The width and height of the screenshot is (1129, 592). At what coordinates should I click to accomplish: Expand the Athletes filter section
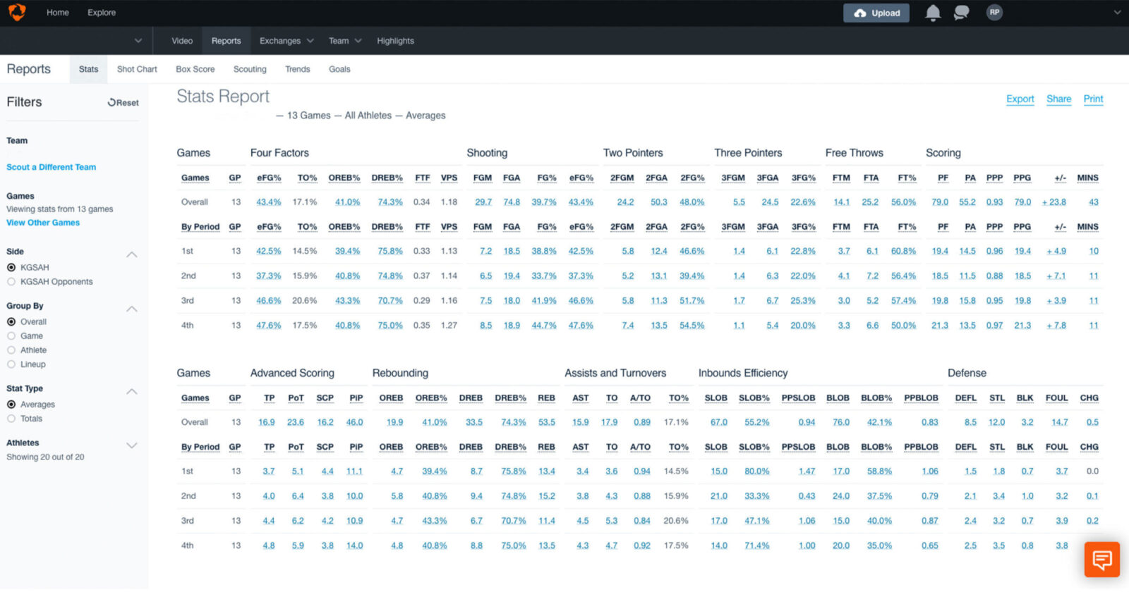[x=131, y=445]
